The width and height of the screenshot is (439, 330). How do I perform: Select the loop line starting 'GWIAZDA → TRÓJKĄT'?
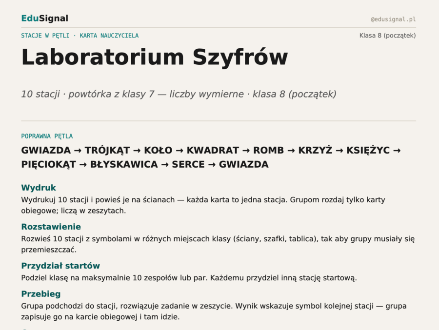(x=211, y=150)
